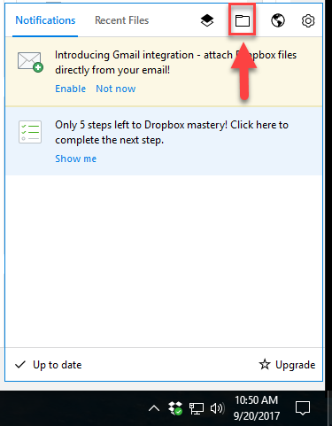Open the Dropbox folder icon
Screen dimensions: 332x426
coord(243,20)
